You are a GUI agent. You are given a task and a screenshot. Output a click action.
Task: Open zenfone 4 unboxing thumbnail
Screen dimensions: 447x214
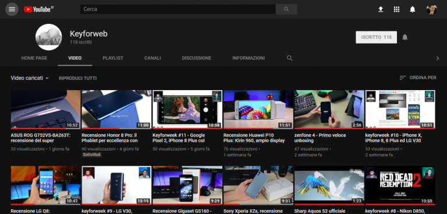pos(329,109)
